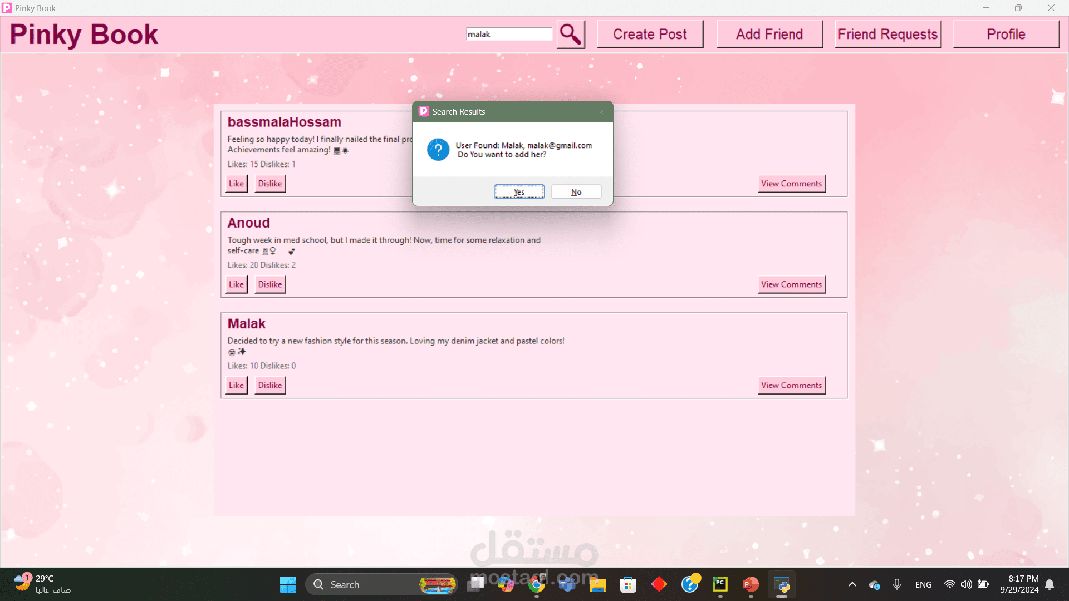
Task: Click No in Search Results dialog
Action: coord(576,192)
